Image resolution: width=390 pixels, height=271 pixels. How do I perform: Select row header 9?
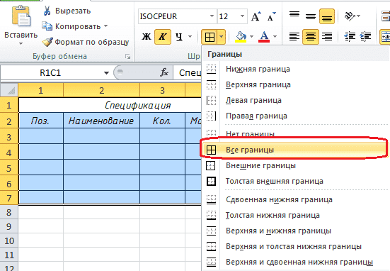coord(9,226)
